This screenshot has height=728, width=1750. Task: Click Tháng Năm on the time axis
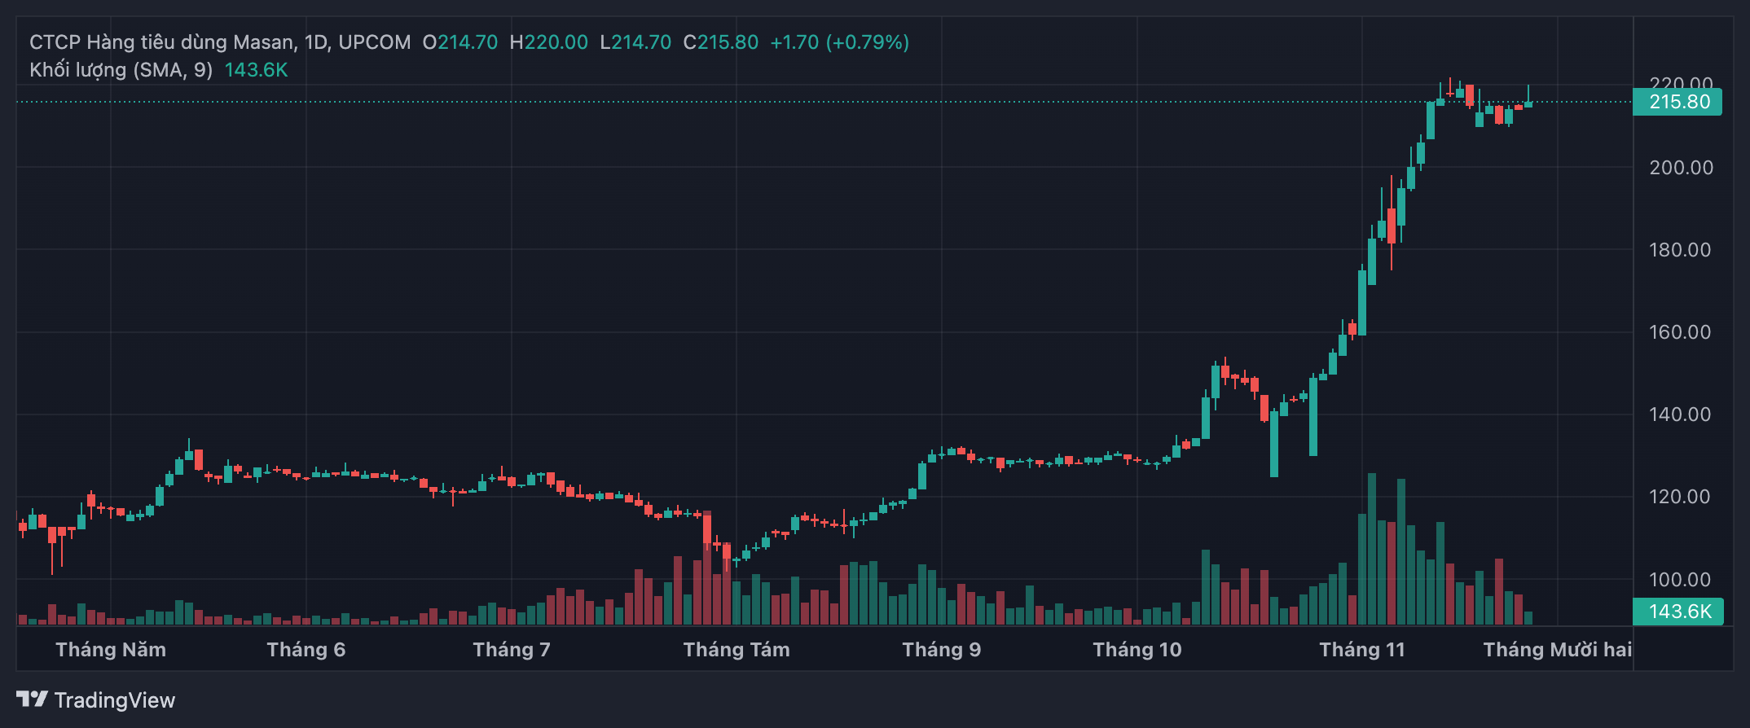pos(111,650)
